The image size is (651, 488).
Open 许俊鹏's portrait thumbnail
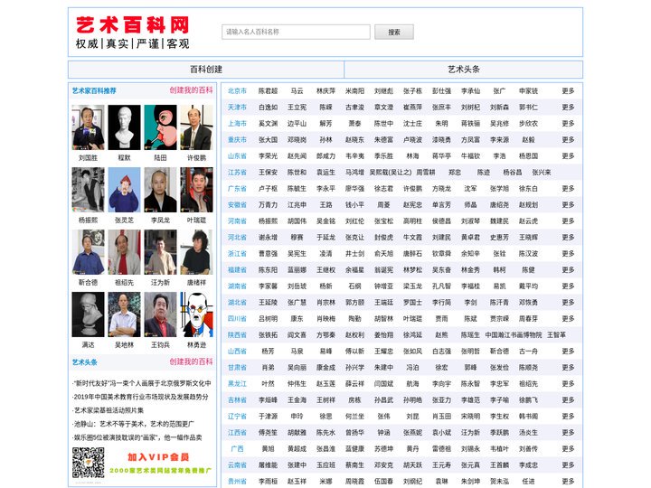coord(196,127)
